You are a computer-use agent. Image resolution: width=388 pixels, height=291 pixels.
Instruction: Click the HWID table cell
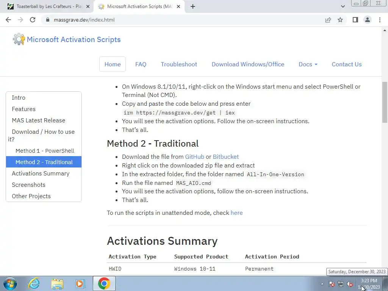tap(115, 269)
